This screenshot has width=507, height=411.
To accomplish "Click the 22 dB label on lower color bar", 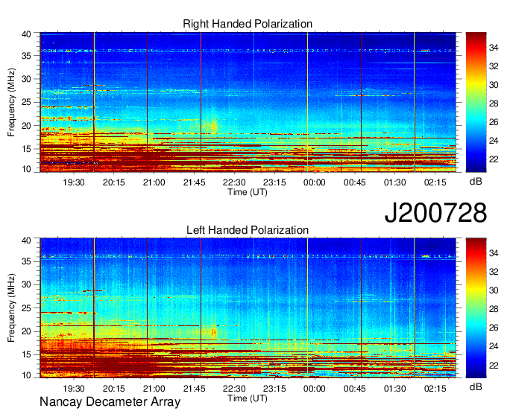I will [494, 365].
